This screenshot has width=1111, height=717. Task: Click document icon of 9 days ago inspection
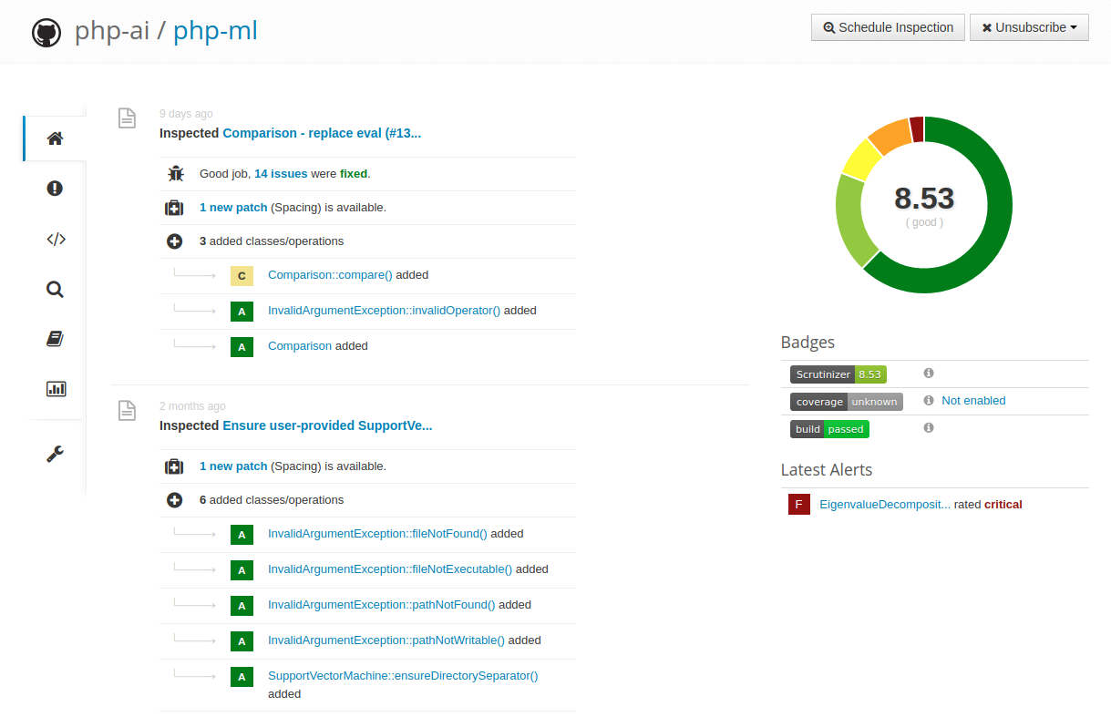pyautogui.click(x=128, y=118)
